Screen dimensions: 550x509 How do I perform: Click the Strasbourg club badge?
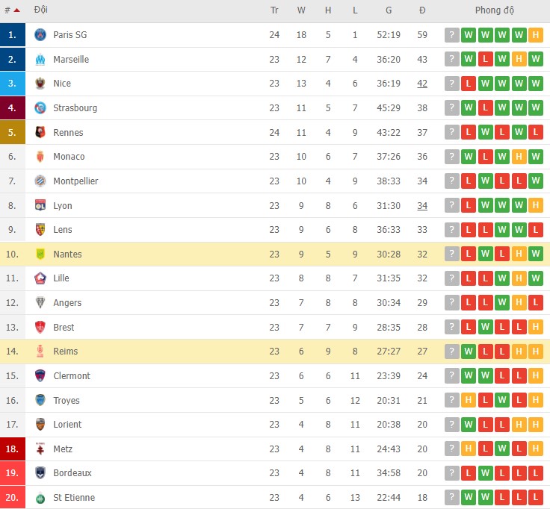pyautogui.click(x=40, y=108)
